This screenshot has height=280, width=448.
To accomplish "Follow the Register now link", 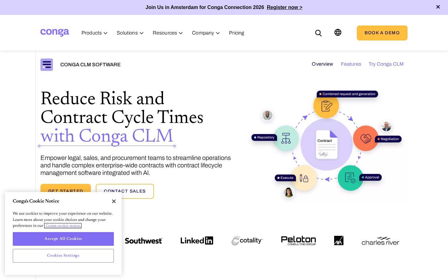I will click(x=285, y=7).
